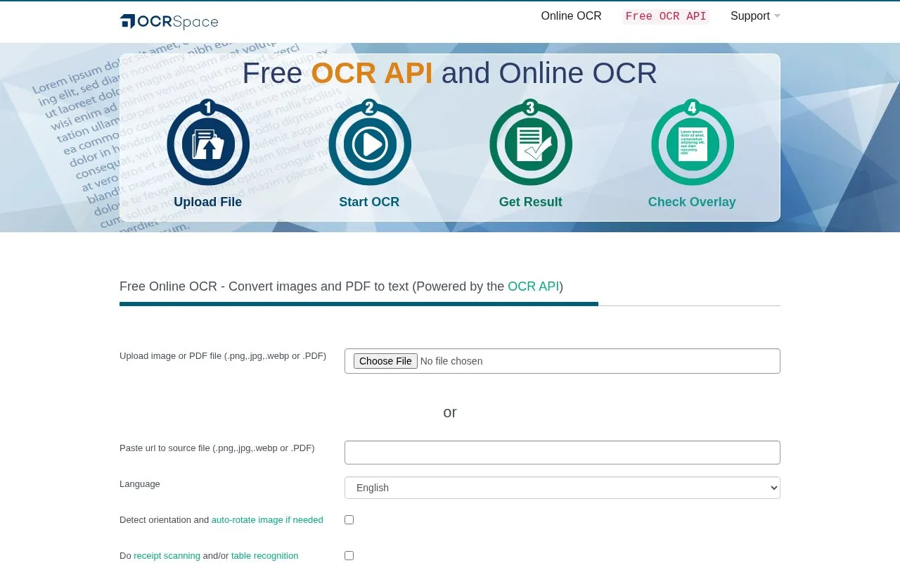Screen dimensions: 900x563
Task: Click the Start OCR label
Action: 369,202
